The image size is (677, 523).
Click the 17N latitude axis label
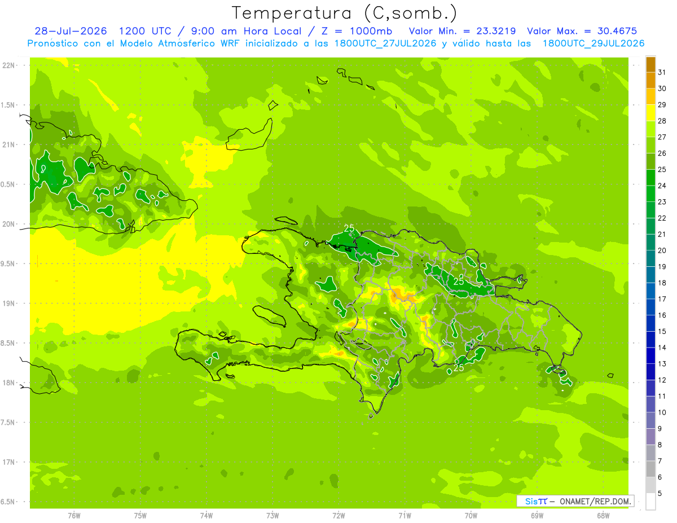click(x=9, y=462)
